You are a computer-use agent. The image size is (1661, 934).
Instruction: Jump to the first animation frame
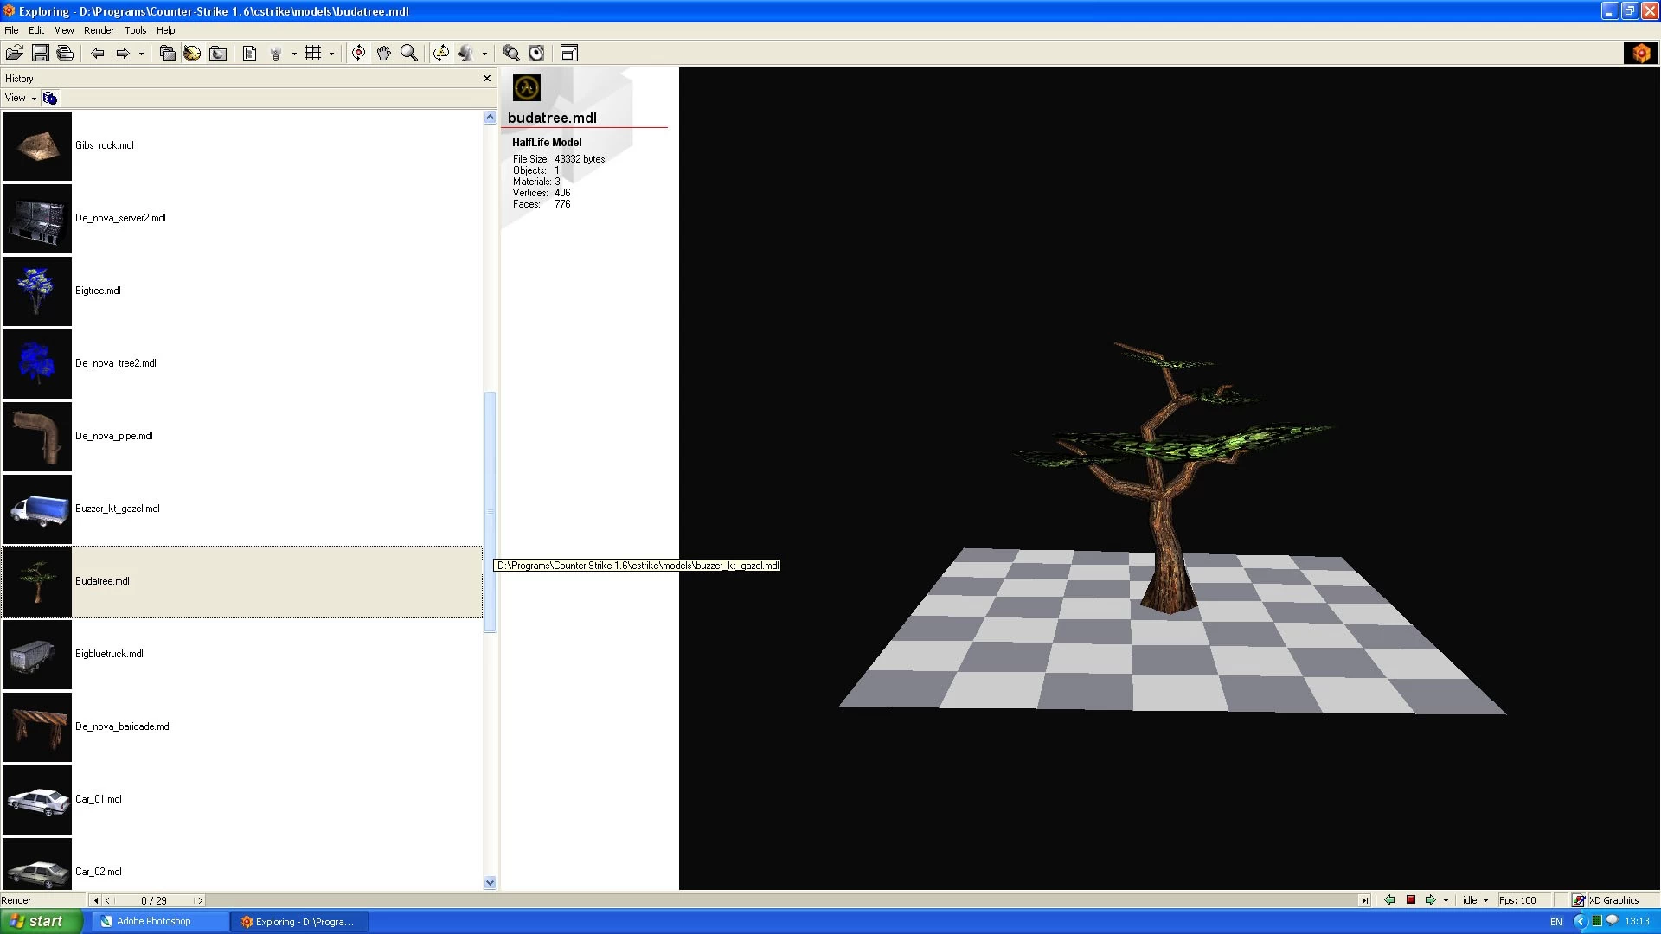pyautogui.click(x=94, y=901)
